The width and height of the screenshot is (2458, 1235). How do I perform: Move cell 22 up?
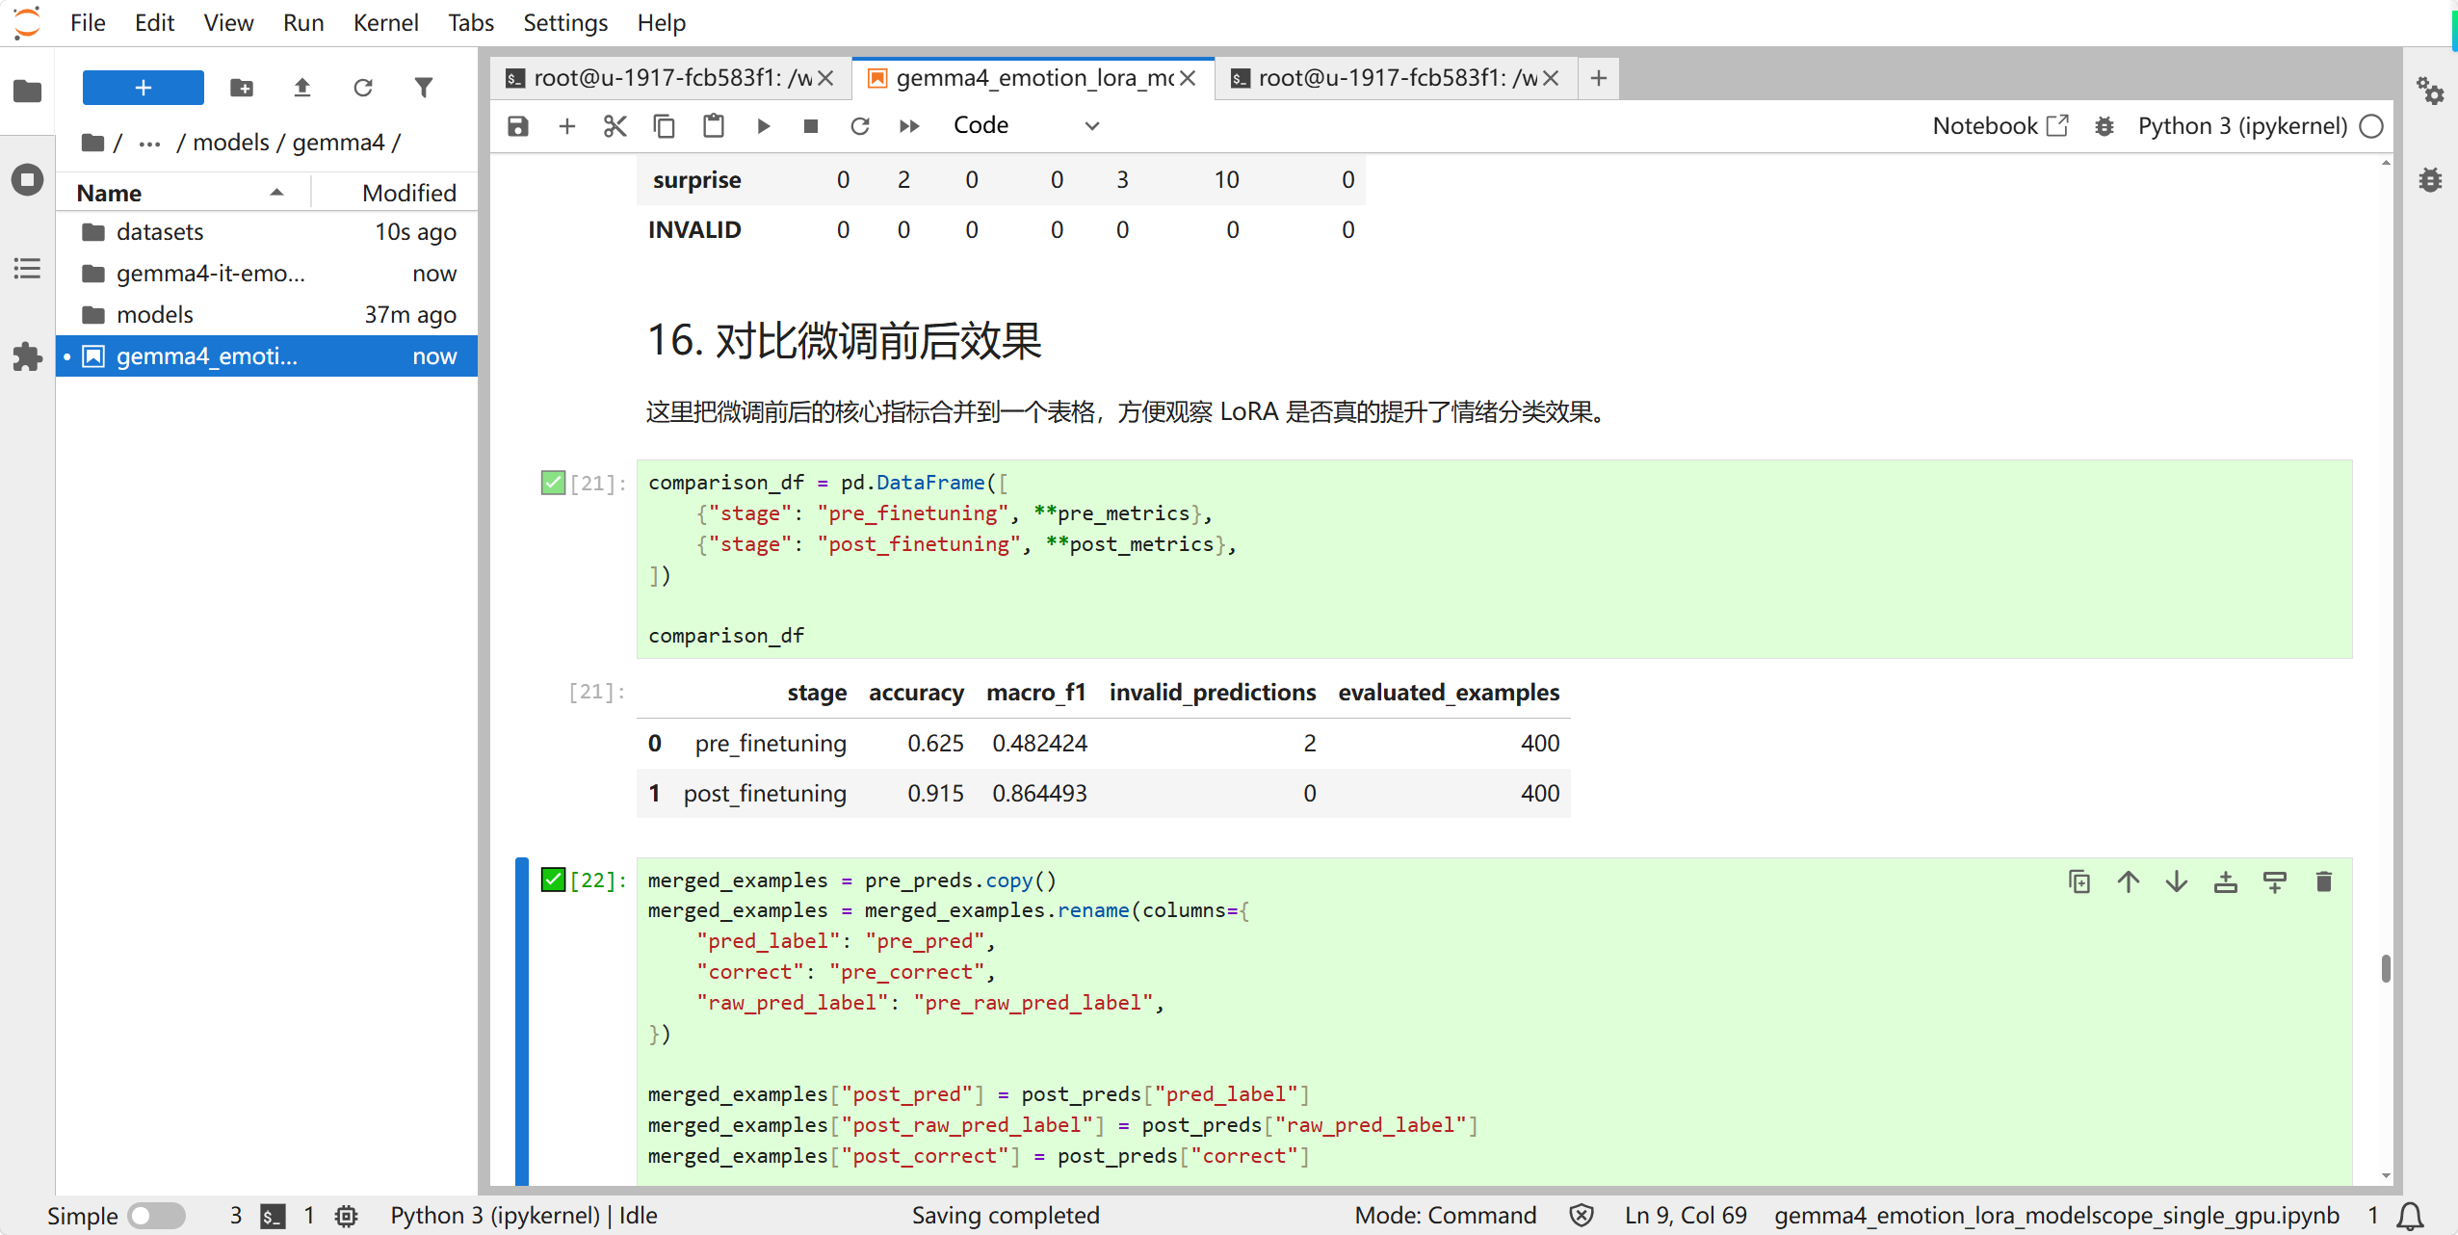pos(2129,881)
